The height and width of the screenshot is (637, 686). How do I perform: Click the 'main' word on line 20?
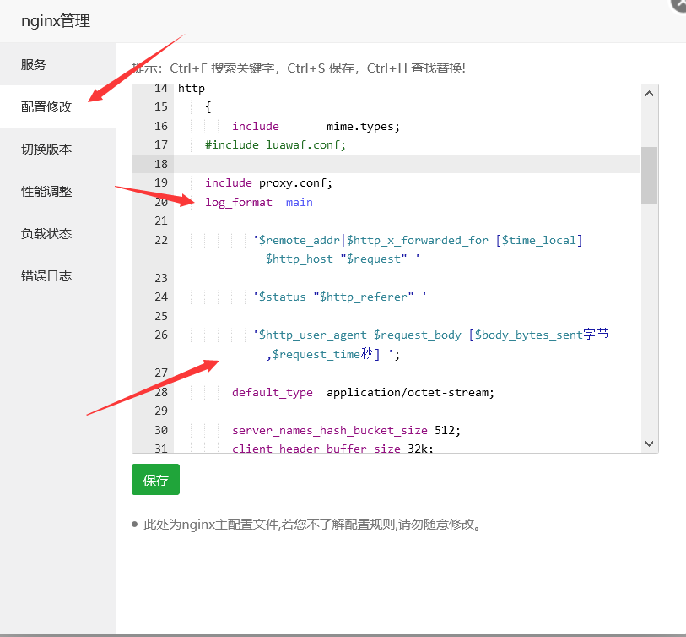(x=300, y=203)
